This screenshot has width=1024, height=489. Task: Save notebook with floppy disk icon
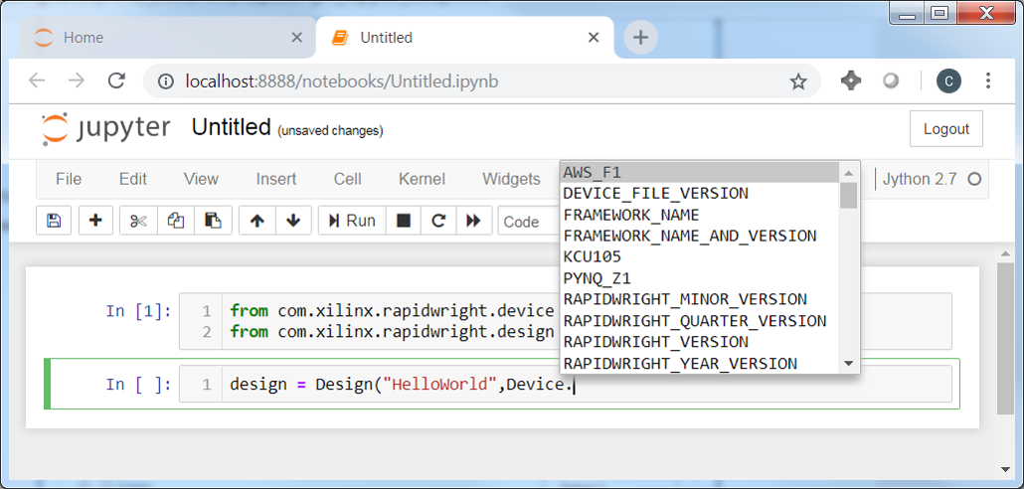(x=54, y=221)
